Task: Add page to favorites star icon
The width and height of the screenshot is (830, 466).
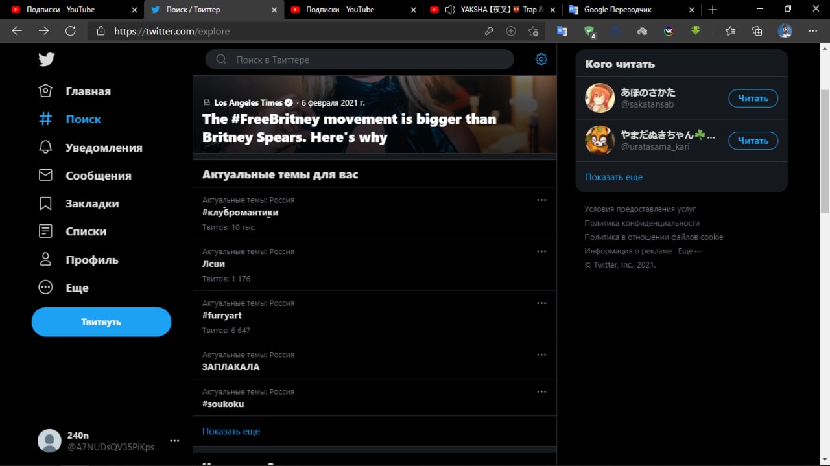Action: click(x=533, y=31)
